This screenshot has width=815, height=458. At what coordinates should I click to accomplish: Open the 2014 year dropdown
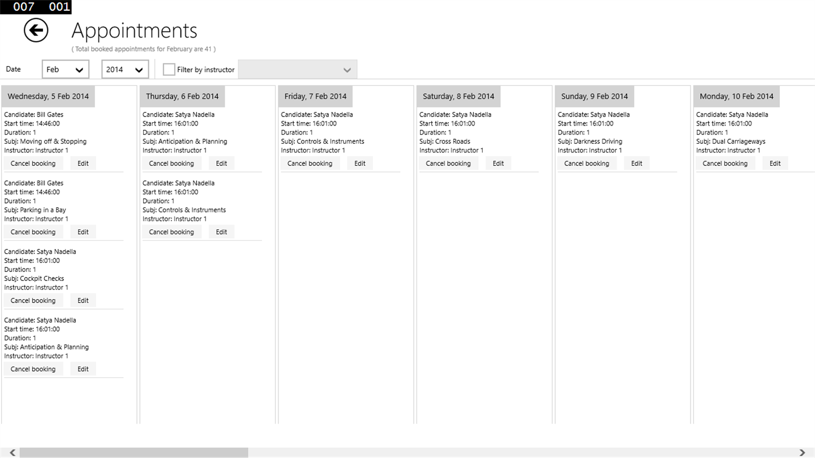[x=125, y=70]
